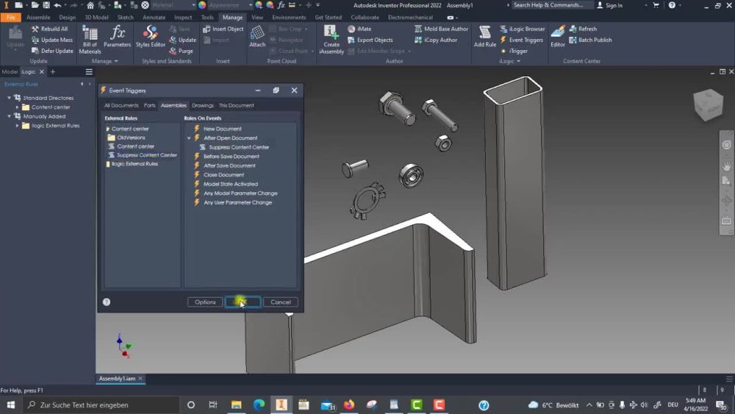
Task: Click iMate tool
Action: [359, 29]
